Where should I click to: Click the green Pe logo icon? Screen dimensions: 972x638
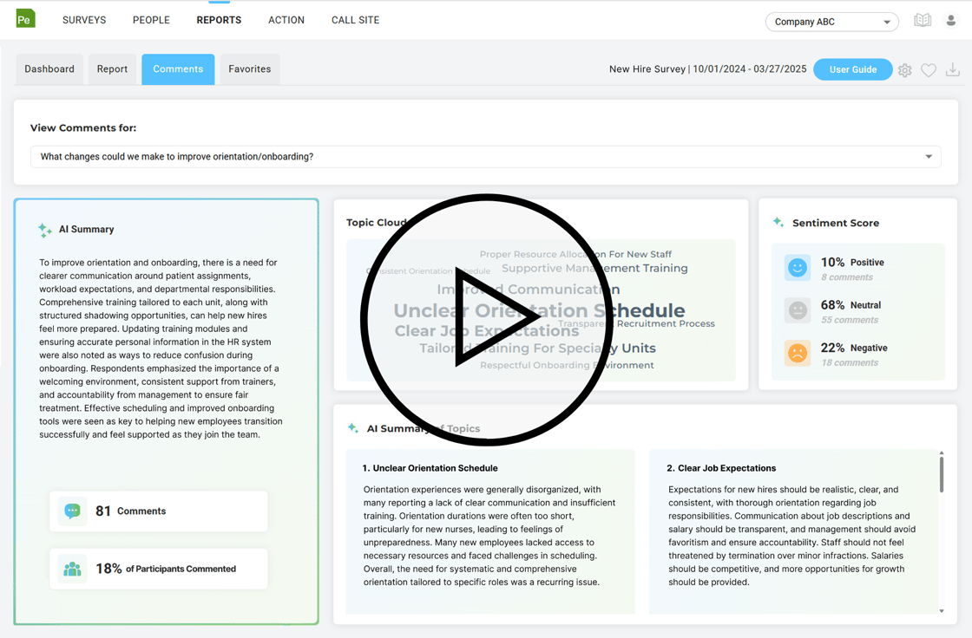(26, 18)
